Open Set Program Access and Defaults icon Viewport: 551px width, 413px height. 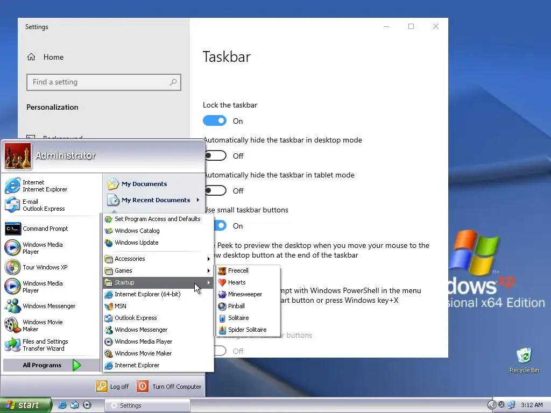(x=109, y=219)
